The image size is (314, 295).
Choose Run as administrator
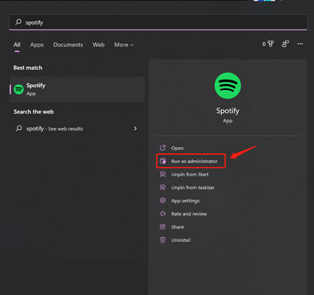pos(194,162)
